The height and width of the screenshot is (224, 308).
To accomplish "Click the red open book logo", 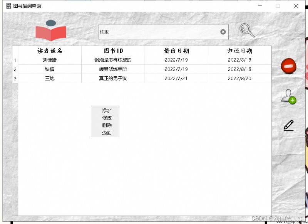I will pyautogui.click(x=51, y=31).
